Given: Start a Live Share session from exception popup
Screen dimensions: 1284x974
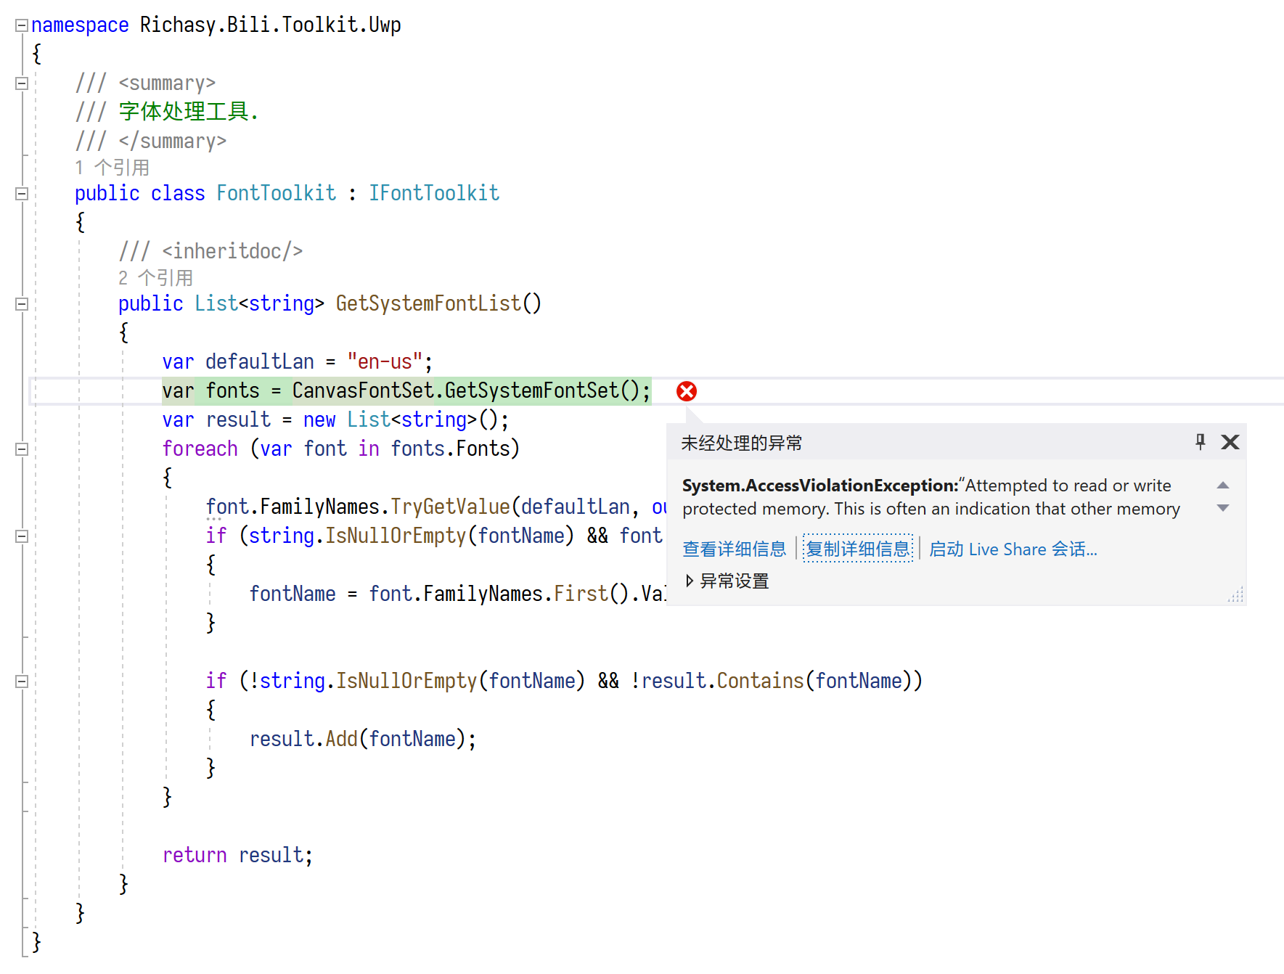Looking at the screenshot, I should [x=1013, y=549].
